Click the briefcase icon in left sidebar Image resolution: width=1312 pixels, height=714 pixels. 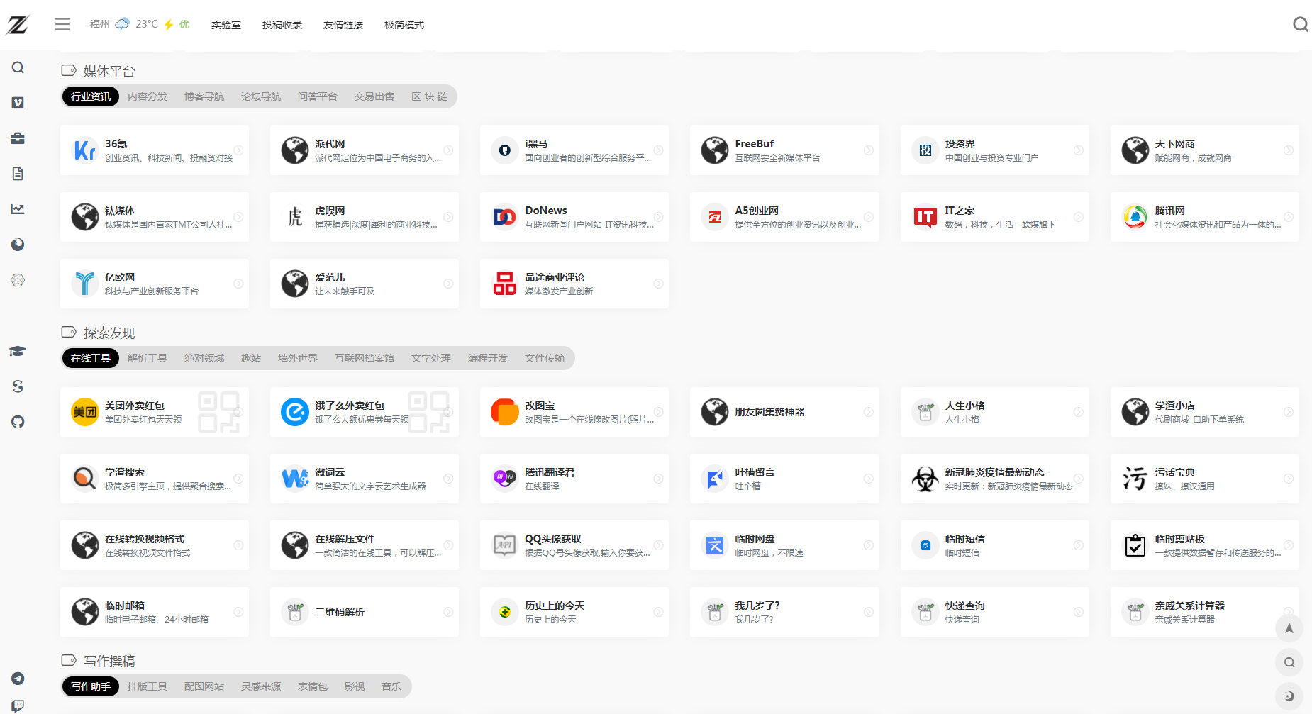pos(18,138)
